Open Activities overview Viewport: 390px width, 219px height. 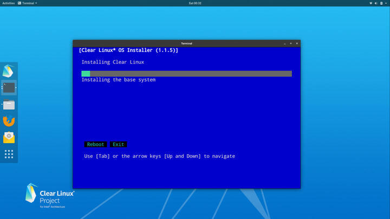[x=9, y=3]
